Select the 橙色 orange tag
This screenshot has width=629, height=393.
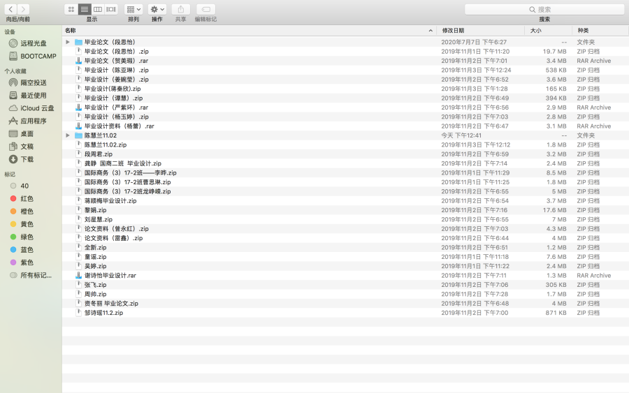[x=22, y=212]
